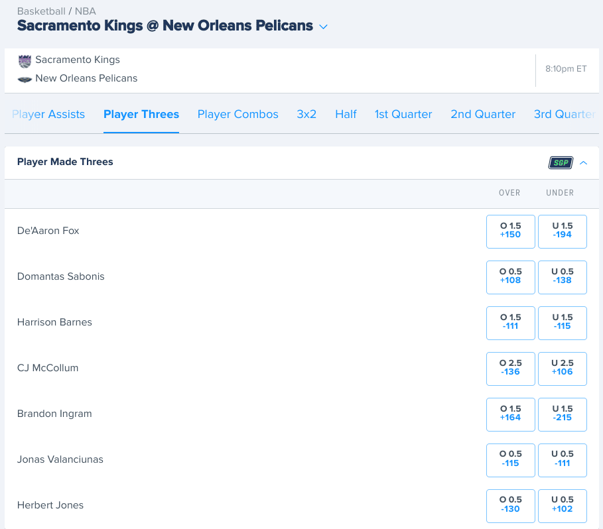The width and height of the screenshot is (603, 529).
Task: Click the 8:10pm ET game time
Action: point(566,69)
